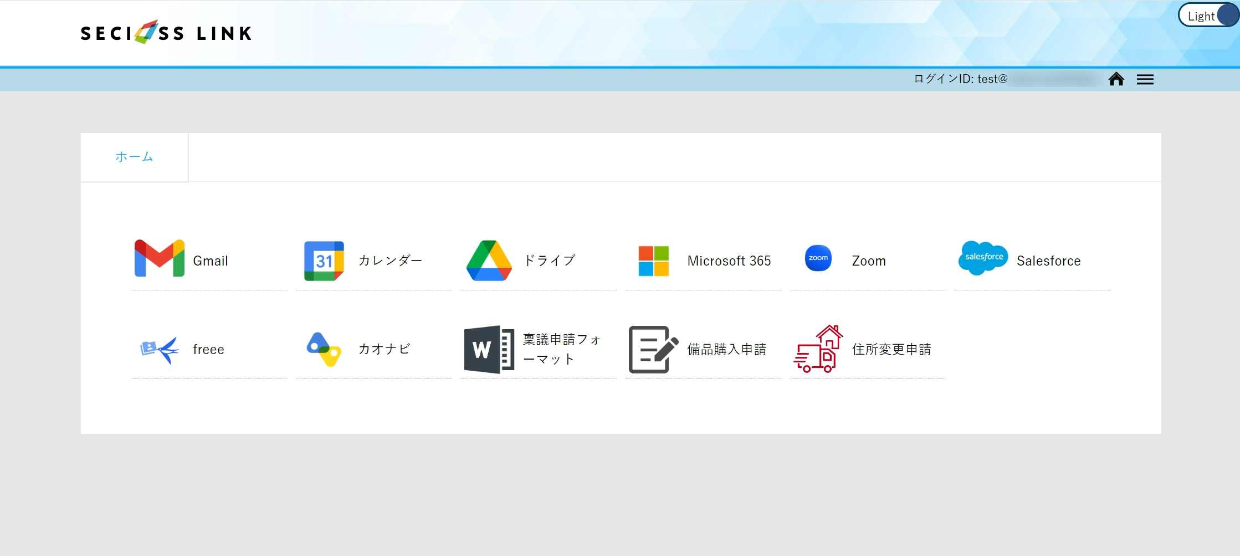Image resolution: width=1240 pixels, height=556 pixels.
Task: Select the ホーム tab
Action: click(x=134, y=157)
